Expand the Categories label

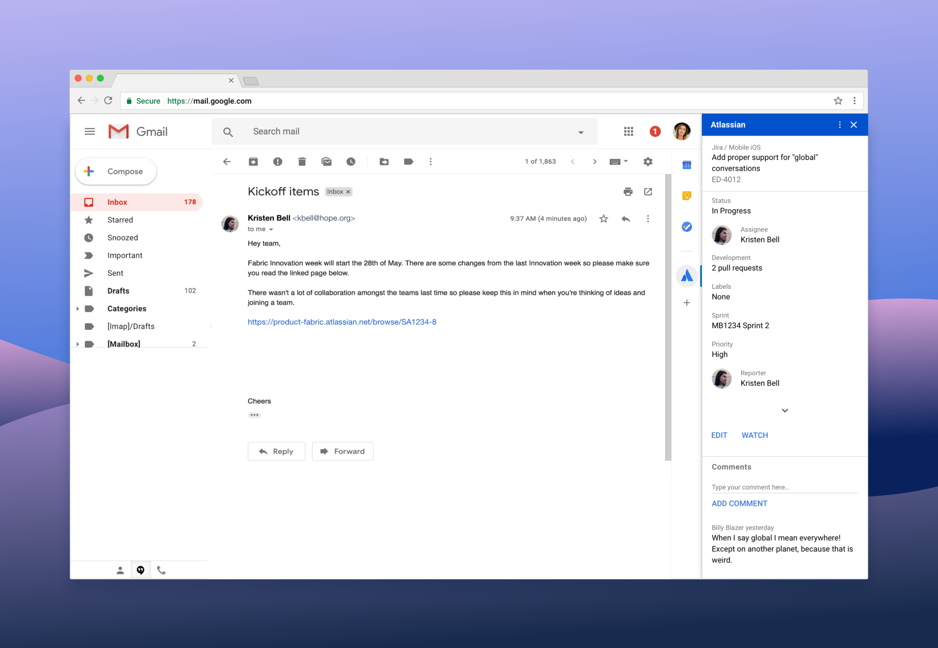pyautogui.click(x=77, y=309)
